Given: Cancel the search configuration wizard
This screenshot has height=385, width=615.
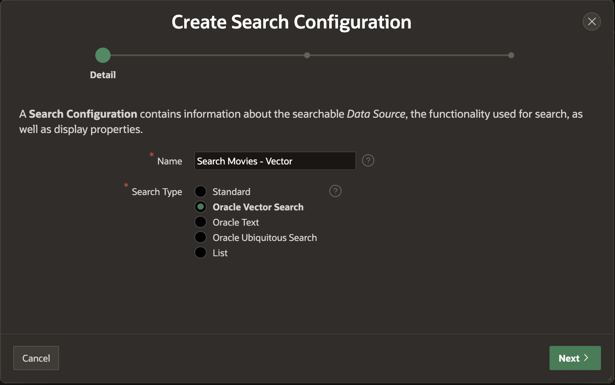Looking at the screenshot, I should [36, 358].
